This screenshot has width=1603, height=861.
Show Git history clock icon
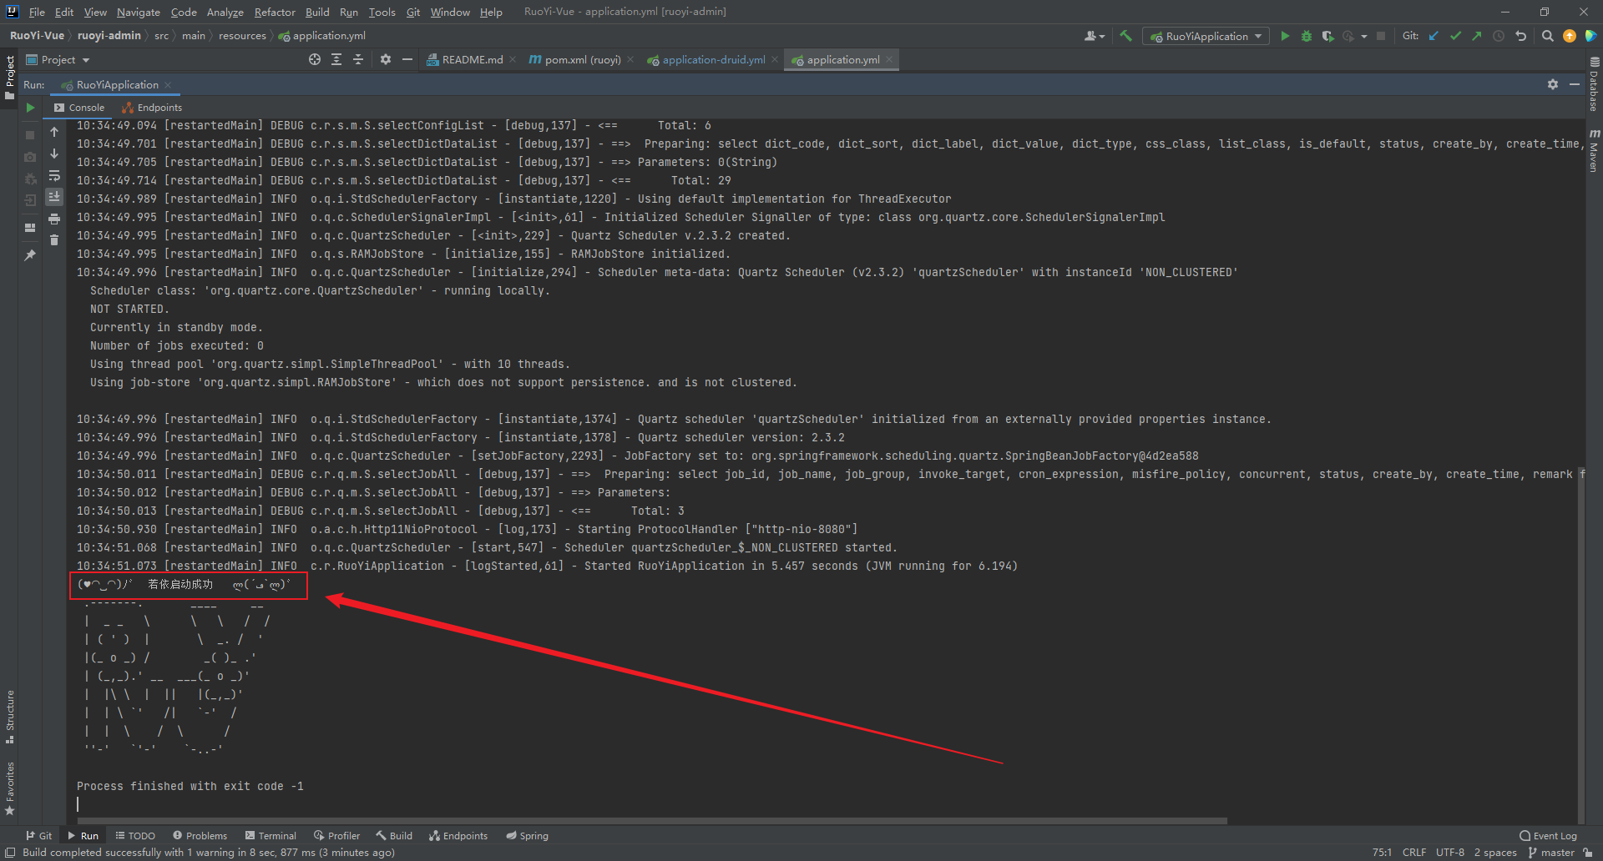click(x=1499, y=36)
